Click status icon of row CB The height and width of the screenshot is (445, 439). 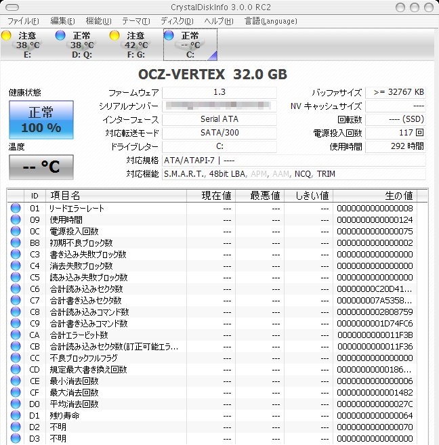[16, 346]
